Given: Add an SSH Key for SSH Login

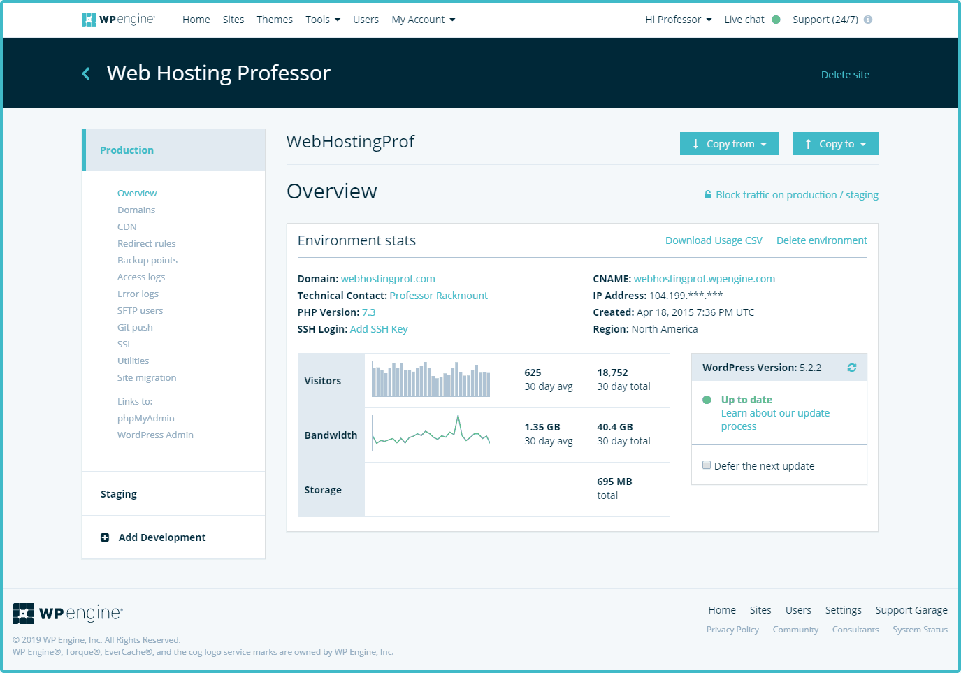Looking at the screenshot, I should (379, 328).
